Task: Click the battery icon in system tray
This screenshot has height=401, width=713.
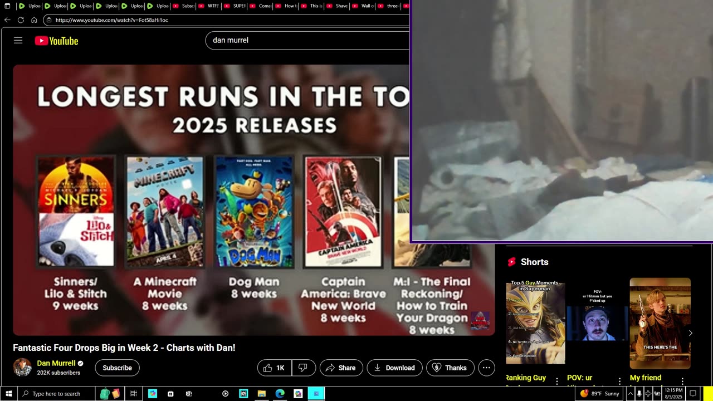Action: click(x=657, y=394)
